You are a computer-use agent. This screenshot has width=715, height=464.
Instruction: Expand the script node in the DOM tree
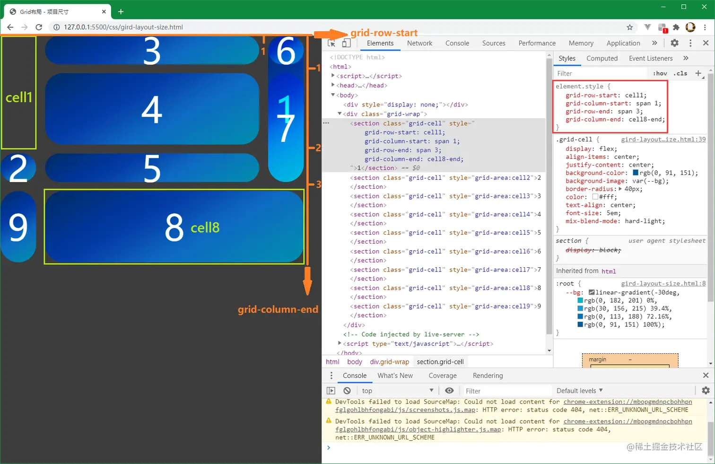(x=333, y=76)
